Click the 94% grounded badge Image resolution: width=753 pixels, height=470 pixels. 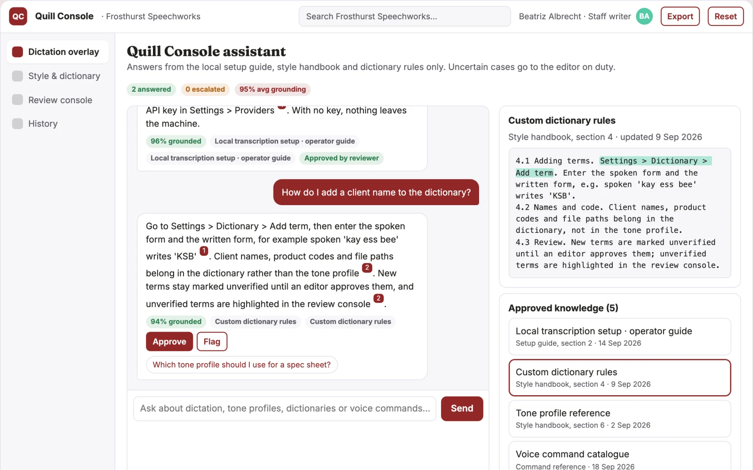[176, 322]
